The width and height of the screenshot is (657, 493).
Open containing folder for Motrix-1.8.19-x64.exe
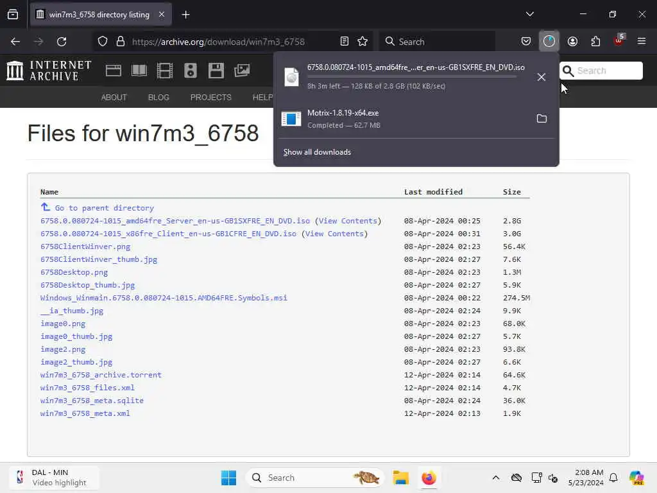(542, 119)
